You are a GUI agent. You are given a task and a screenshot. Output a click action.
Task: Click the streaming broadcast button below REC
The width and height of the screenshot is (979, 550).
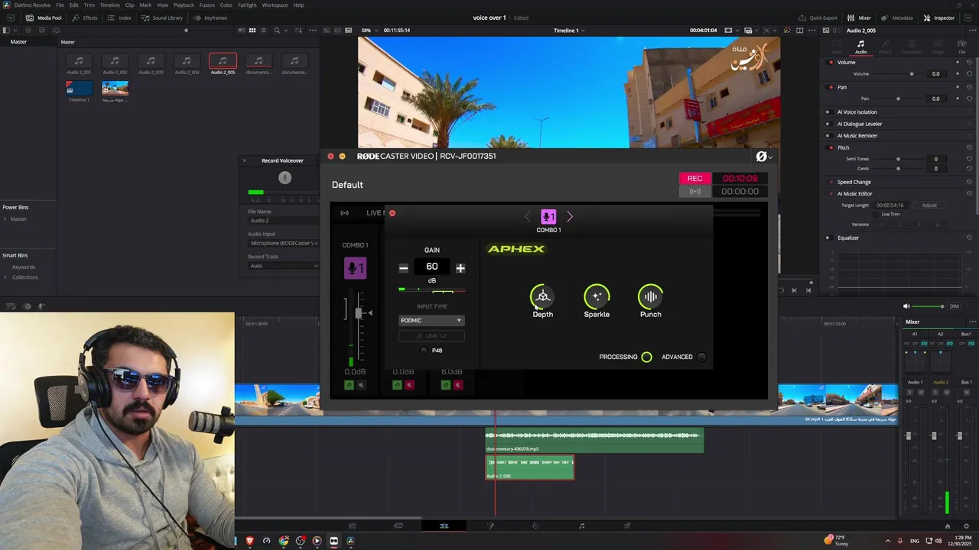[x=694, y=192]
